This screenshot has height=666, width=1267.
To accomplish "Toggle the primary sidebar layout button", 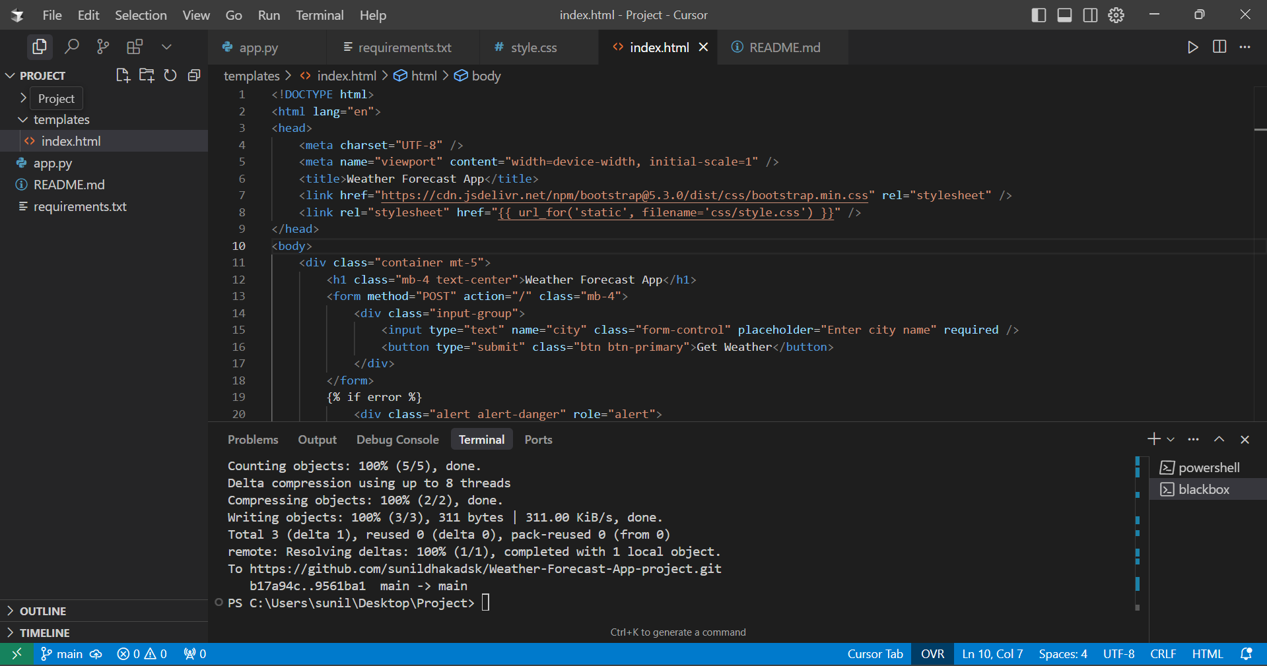I will click(1039, 15).
